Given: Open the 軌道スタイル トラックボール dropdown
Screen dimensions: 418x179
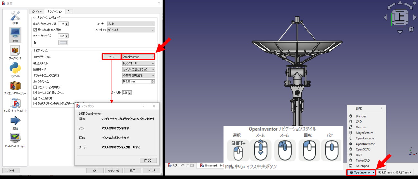Looking at the screenshot, I should 138,63.
